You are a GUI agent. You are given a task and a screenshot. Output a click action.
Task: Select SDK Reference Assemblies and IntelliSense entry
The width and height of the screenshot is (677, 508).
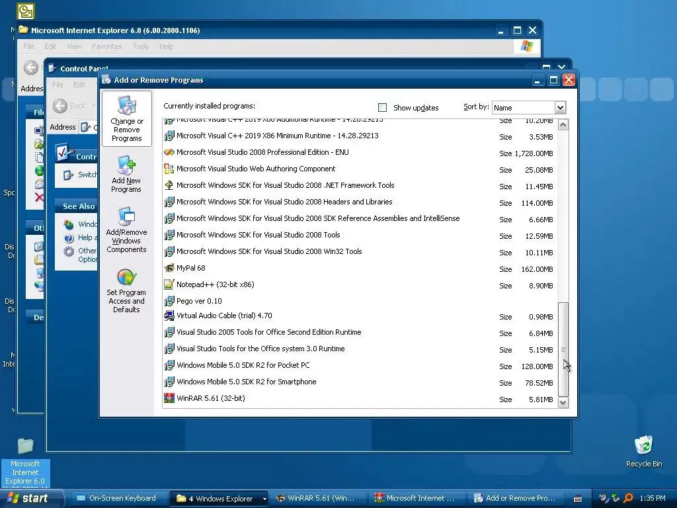pyautogui.click(x=358, y=218)
